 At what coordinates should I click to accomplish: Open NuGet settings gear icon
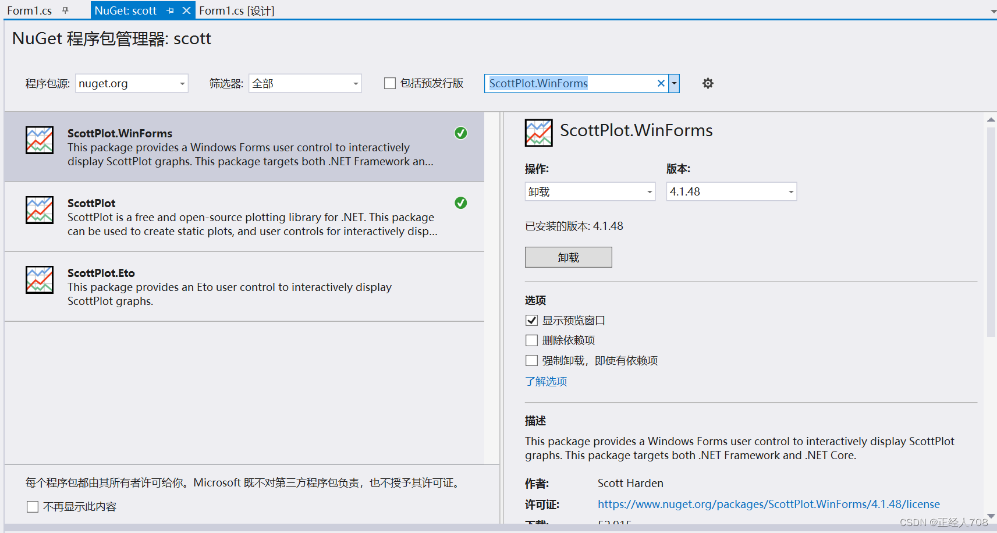(708, 83)
